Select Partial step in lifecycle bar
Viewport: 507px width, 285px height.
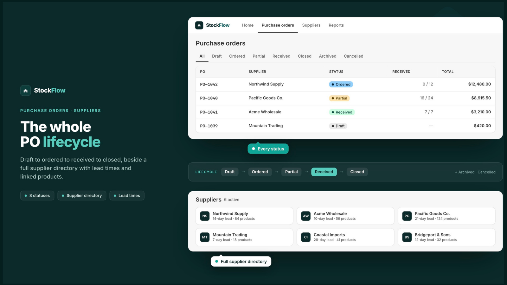(291, 172)
